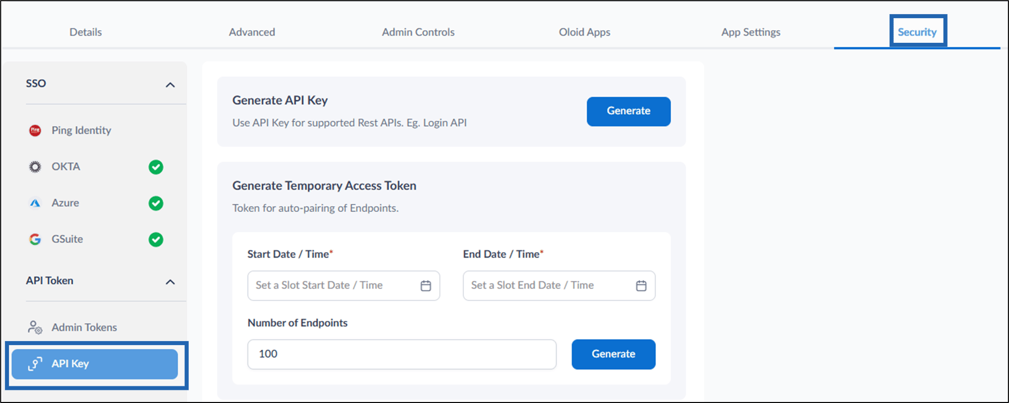
Task: Click the 'Use API Key for supported Rest APIs' text
Action: pyautogui.click(x=349, y=123)
